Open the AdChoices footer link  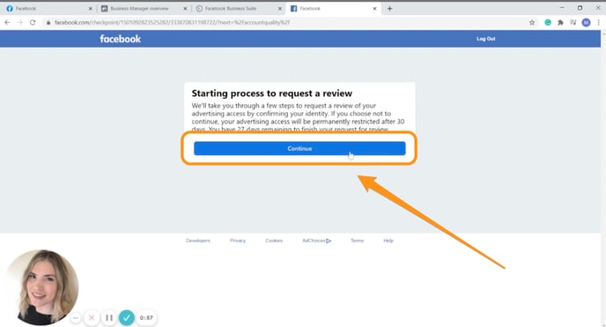316,241
